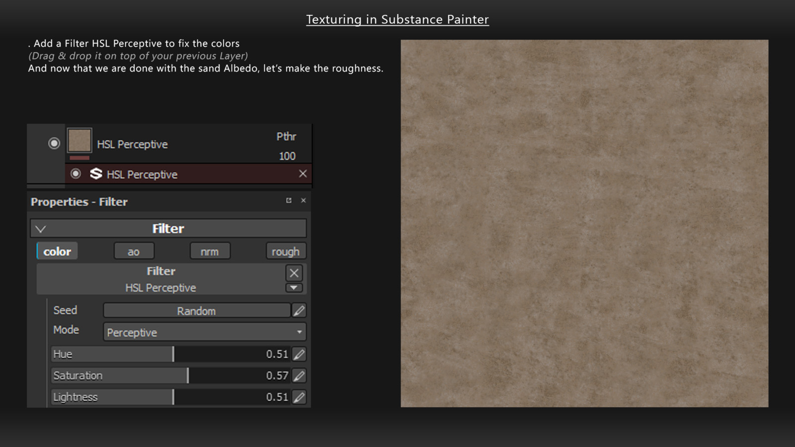
Task: Collapse the Filter section chevron
Action: click(x=41, y=229)
